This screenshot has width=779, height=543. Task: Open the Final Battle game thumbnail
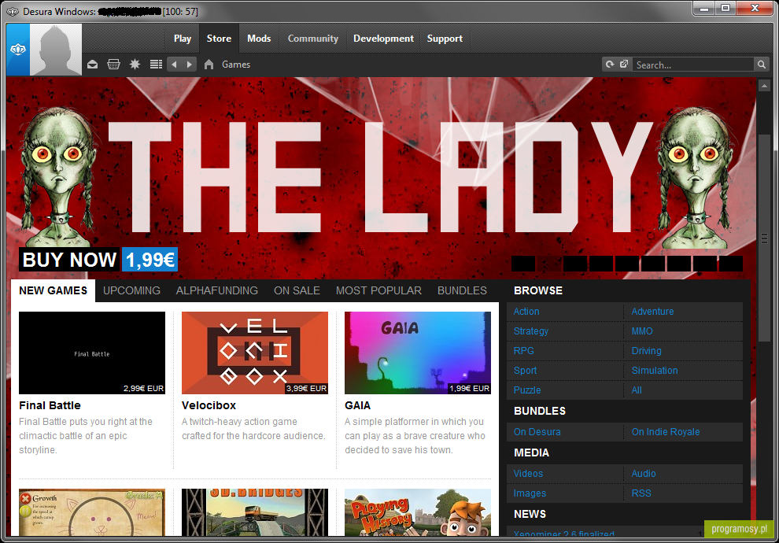click(x=92, y=353)
